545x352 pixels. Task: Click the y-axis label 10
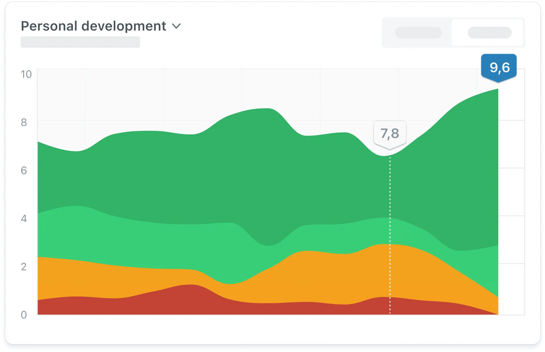pyautogui.click(x=26, y=74)
